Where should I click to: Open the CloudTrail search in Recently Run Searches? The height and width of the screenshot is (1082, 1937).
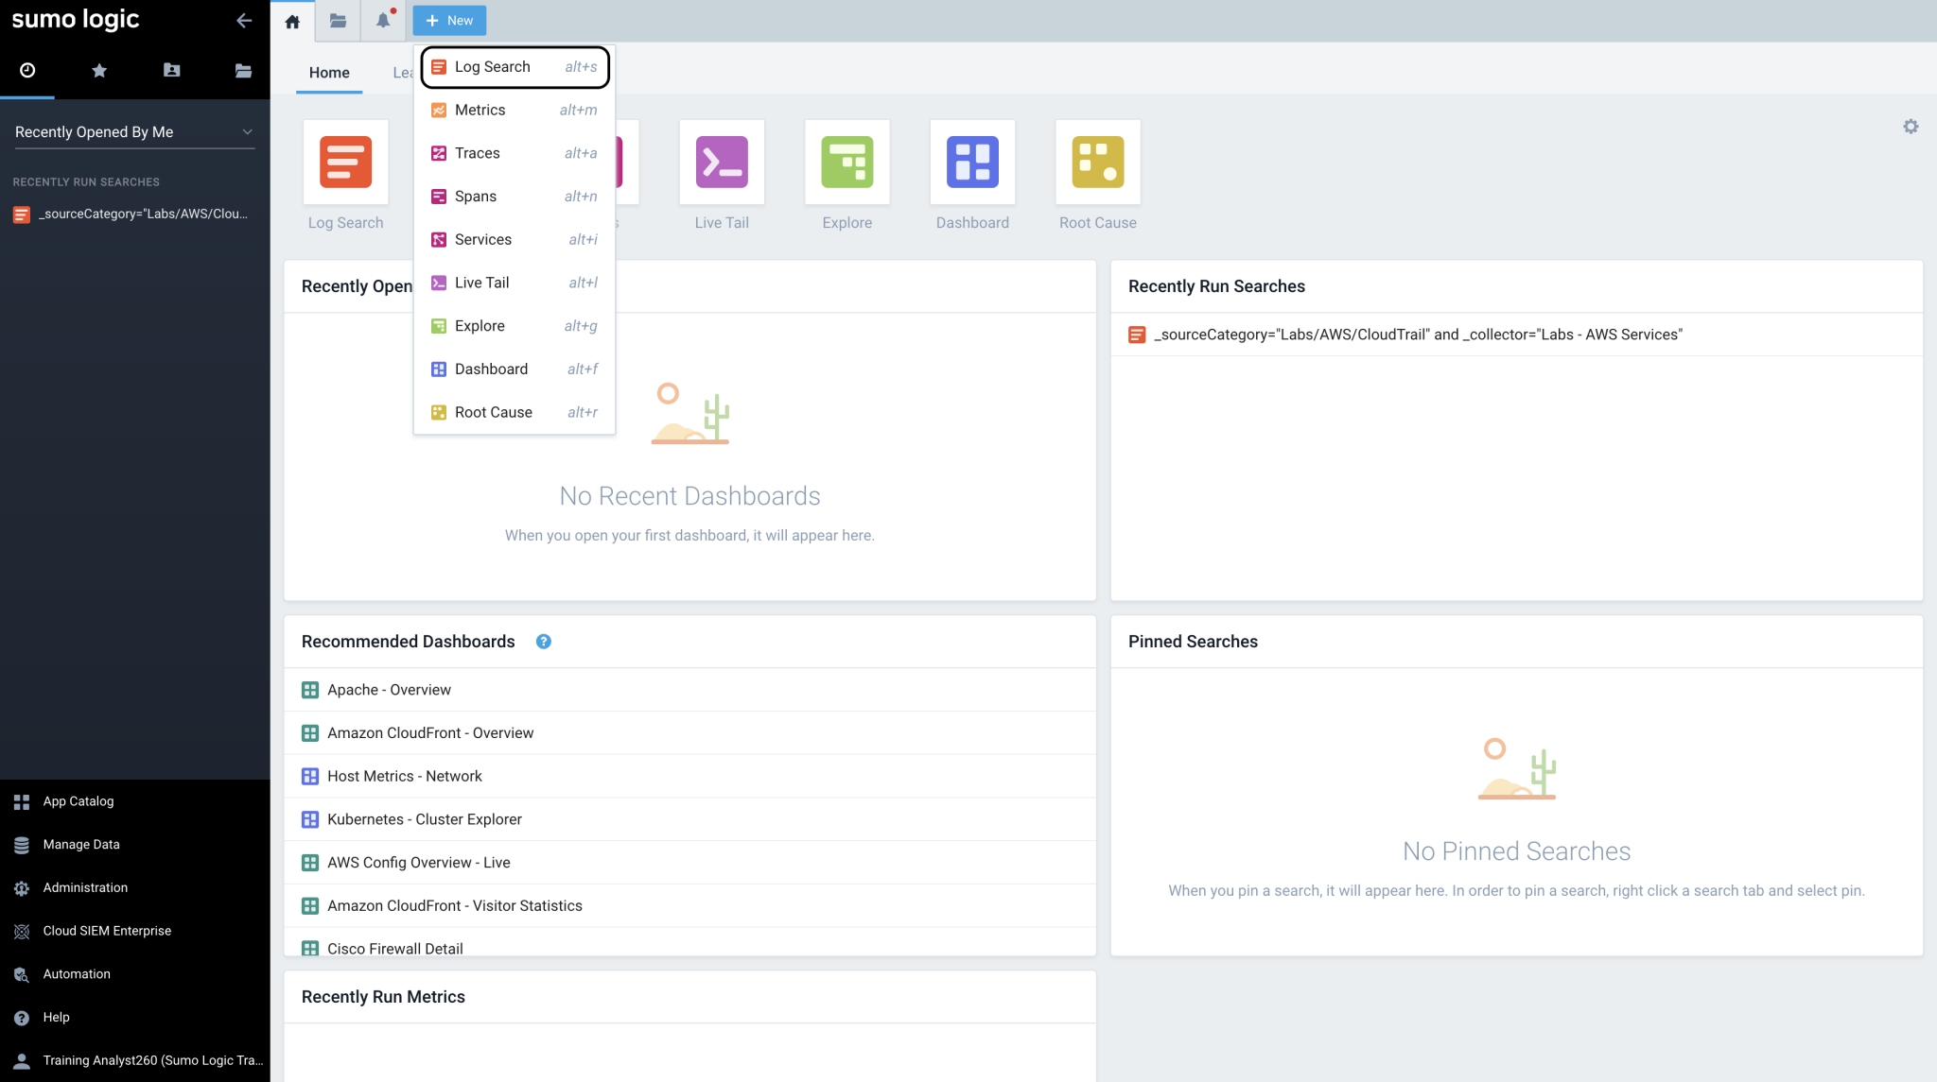point(1516,335)
